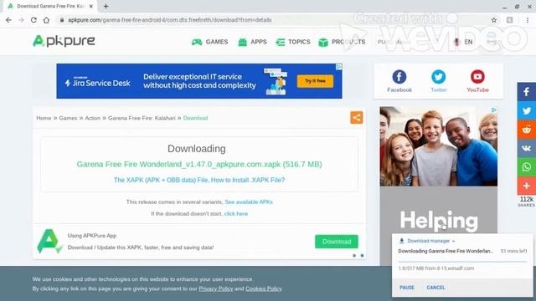Viewport: 536px width, 301px height.
Task: Click the APKPure logo
Action: [x=64, y=41]
